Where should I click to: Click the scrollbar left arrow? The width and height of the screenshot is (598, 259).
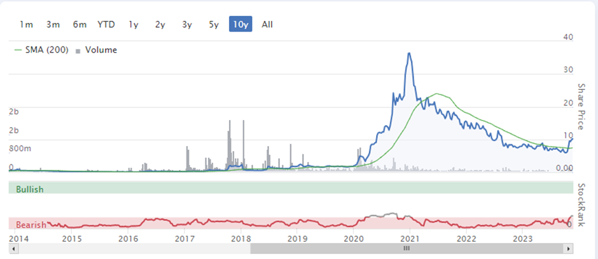pyautogui.click(x=13, y=249)
